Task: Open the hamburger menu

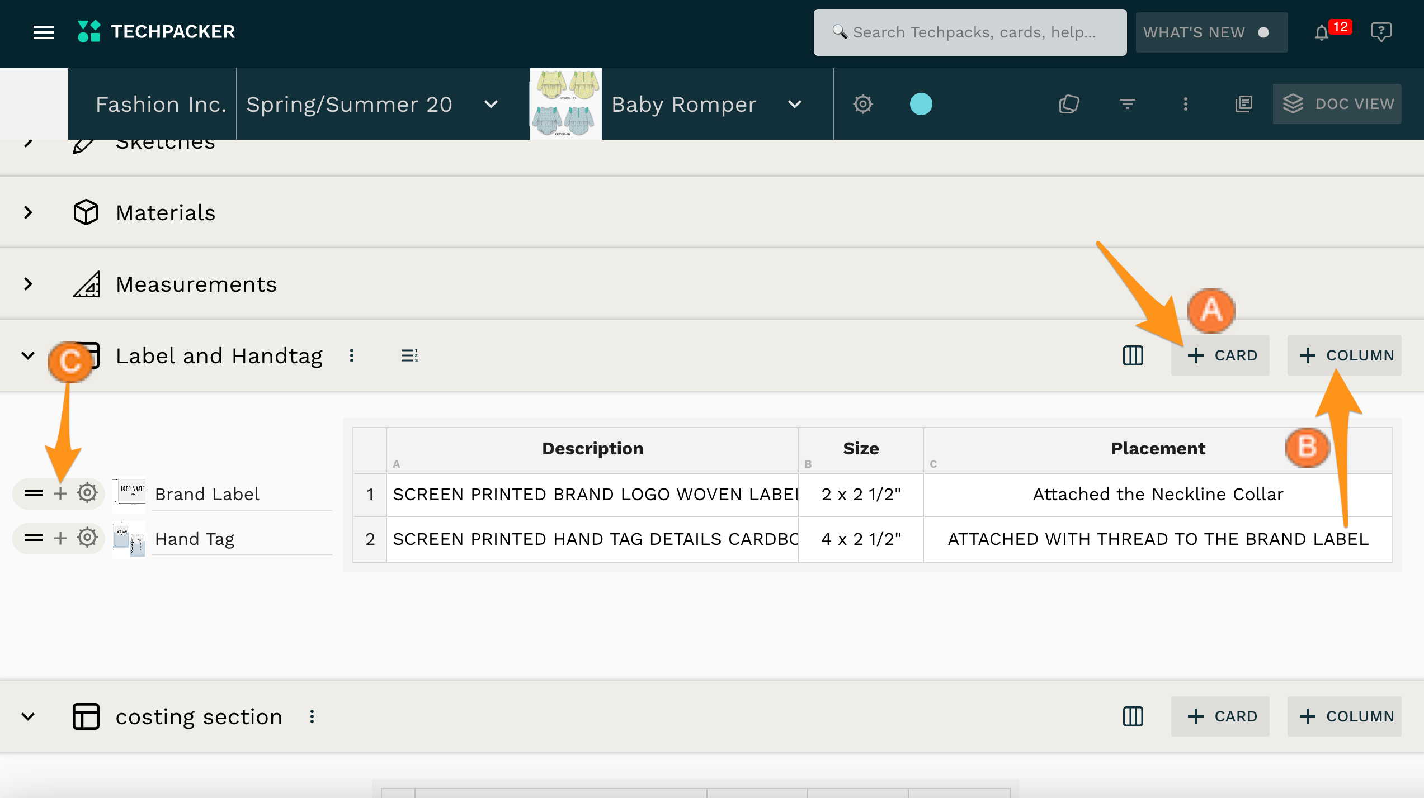Action: (43, 32)
